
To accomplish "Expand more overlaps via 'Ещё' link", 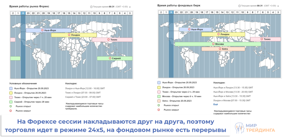I will pos(215,104).
